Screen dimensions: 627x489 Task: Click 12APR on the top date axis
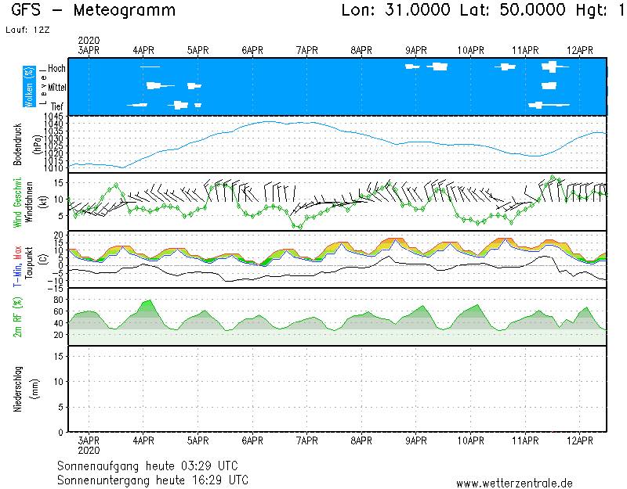click(x=580, y=49)
